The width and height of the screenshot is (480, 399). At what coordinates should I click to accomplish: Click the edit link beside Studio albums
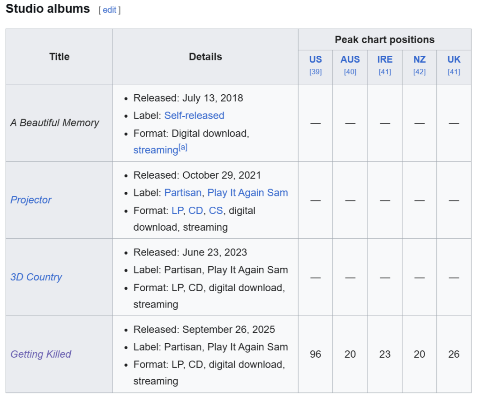point(109,10)
